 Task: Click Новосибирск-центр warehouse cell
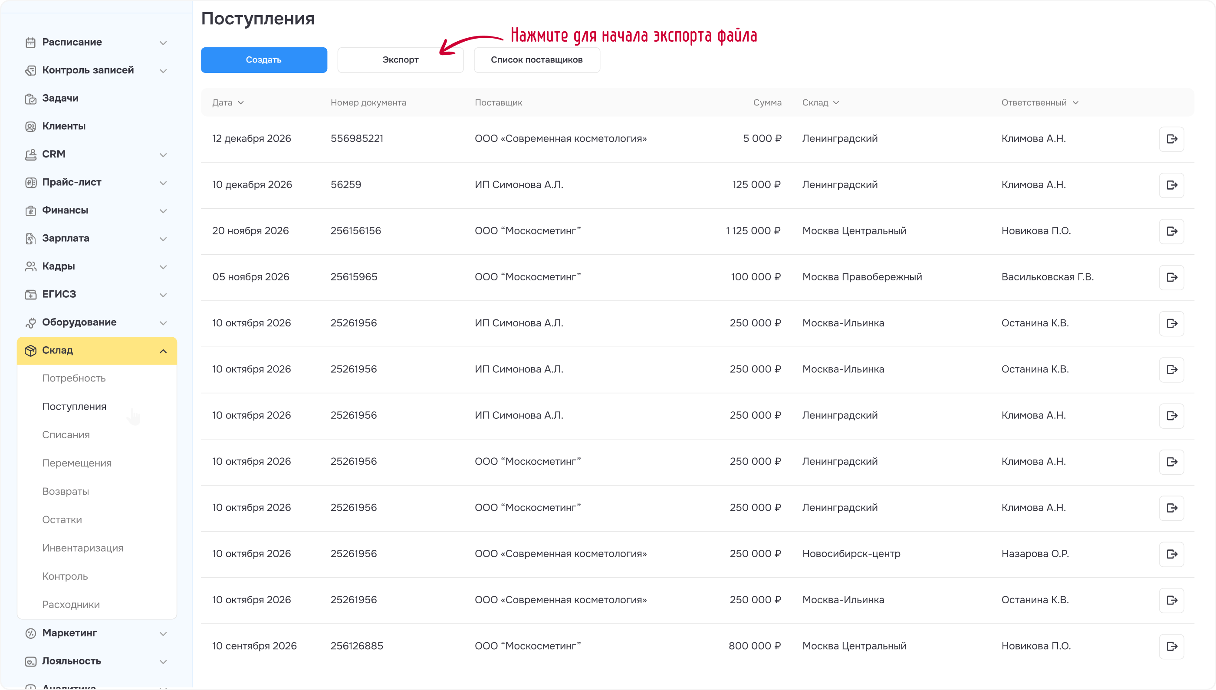(x=851, y=553)
